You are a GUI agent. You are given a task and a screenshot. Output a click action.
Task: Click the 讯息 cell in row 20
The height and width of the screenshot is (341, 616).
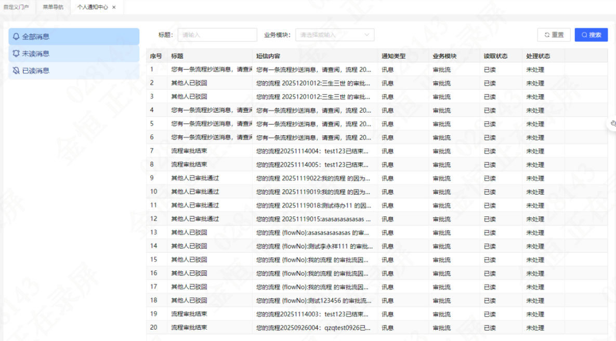click(387, 328)
